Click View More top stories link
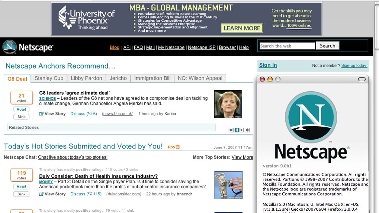 click(242, 157)
